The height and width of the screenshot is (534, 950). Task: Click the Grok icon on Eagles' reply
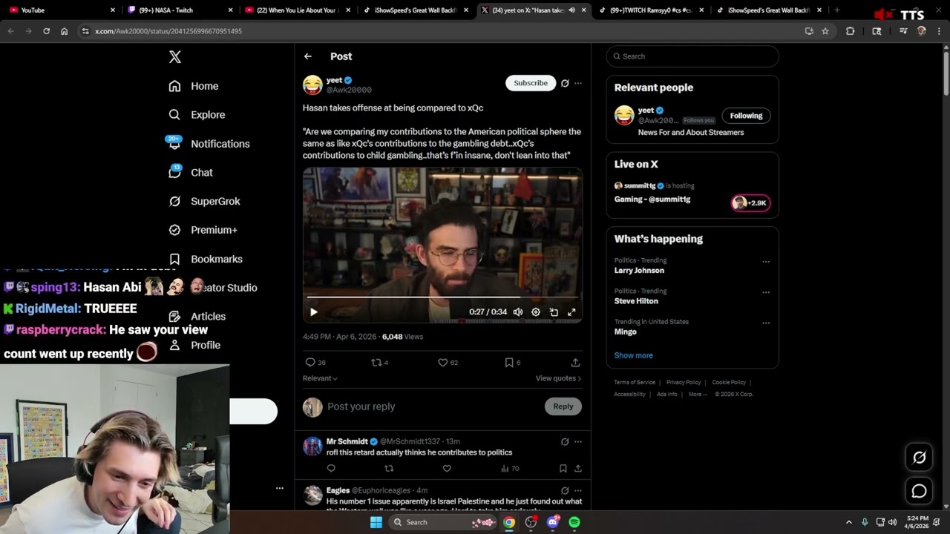click(565, 491)
